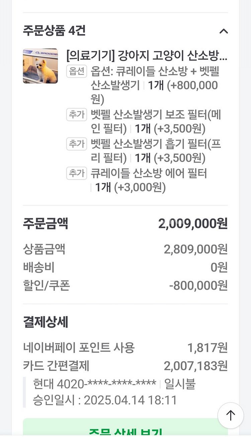
Task: Select the 벳펠 산소발생기 보조 필터 add-on item
Action: click(x=156, y=122)
